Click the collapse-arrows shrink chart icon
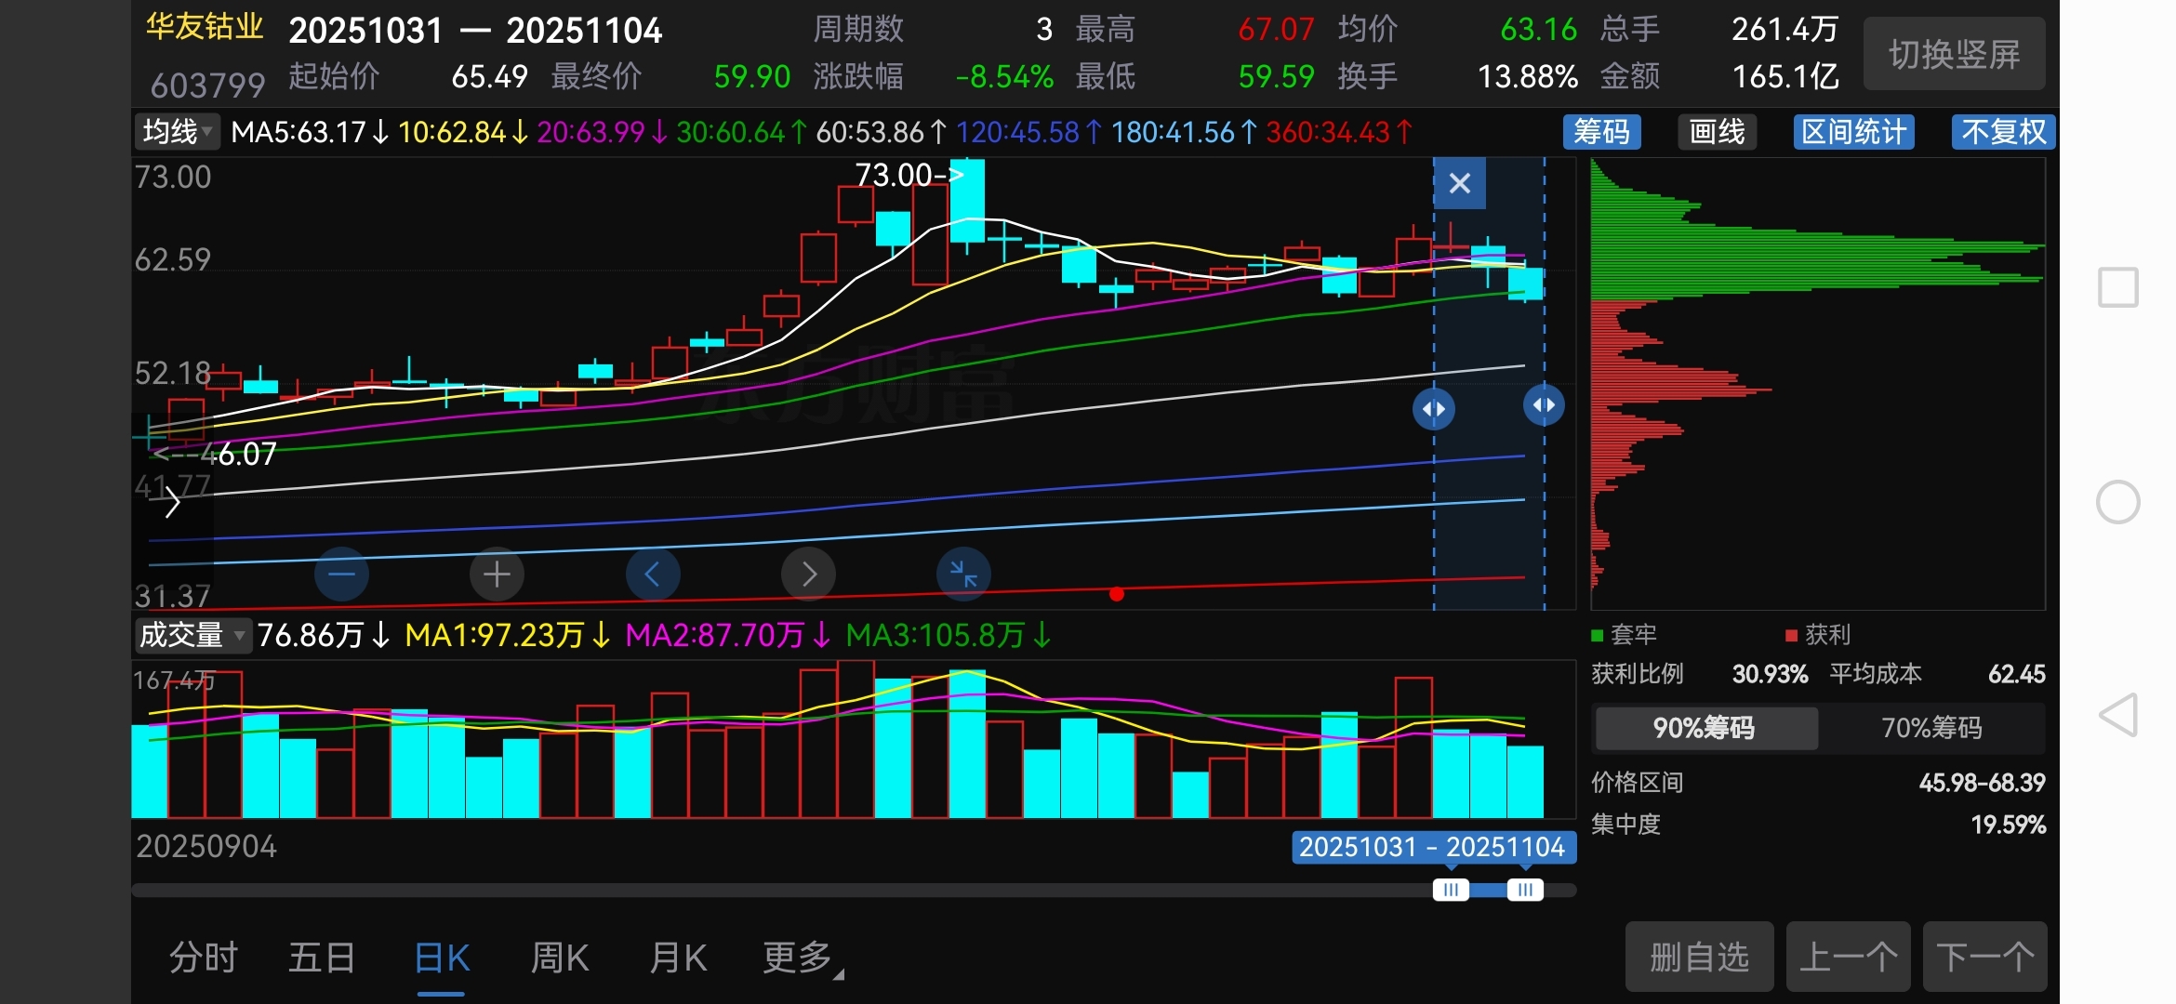The image size is (2176, 1004). (x=963, y=575)
